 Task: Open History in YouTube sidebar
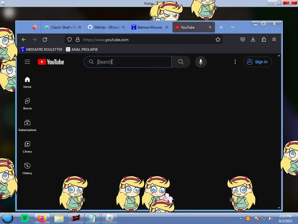(x=27, y=168)
